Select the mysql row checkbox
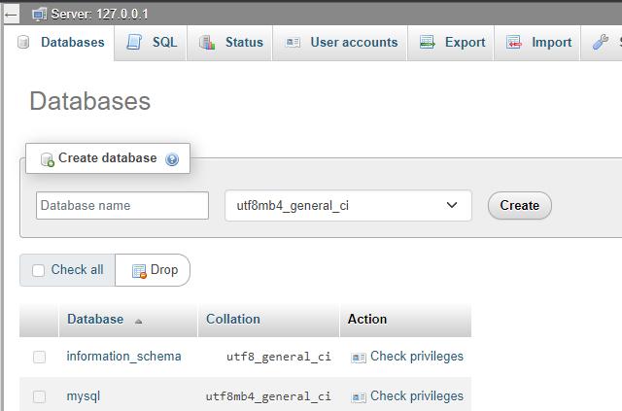 pos(39,396)
